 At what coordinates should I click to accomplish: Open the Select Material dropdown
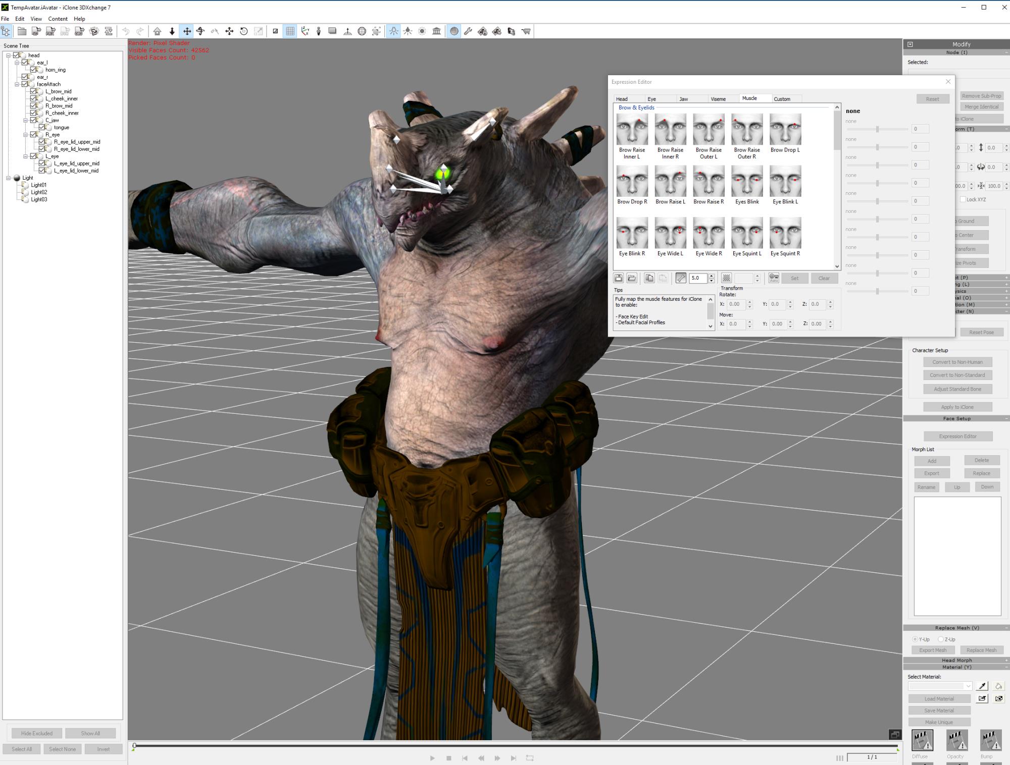pyautogui.click(x=940, y=686)
